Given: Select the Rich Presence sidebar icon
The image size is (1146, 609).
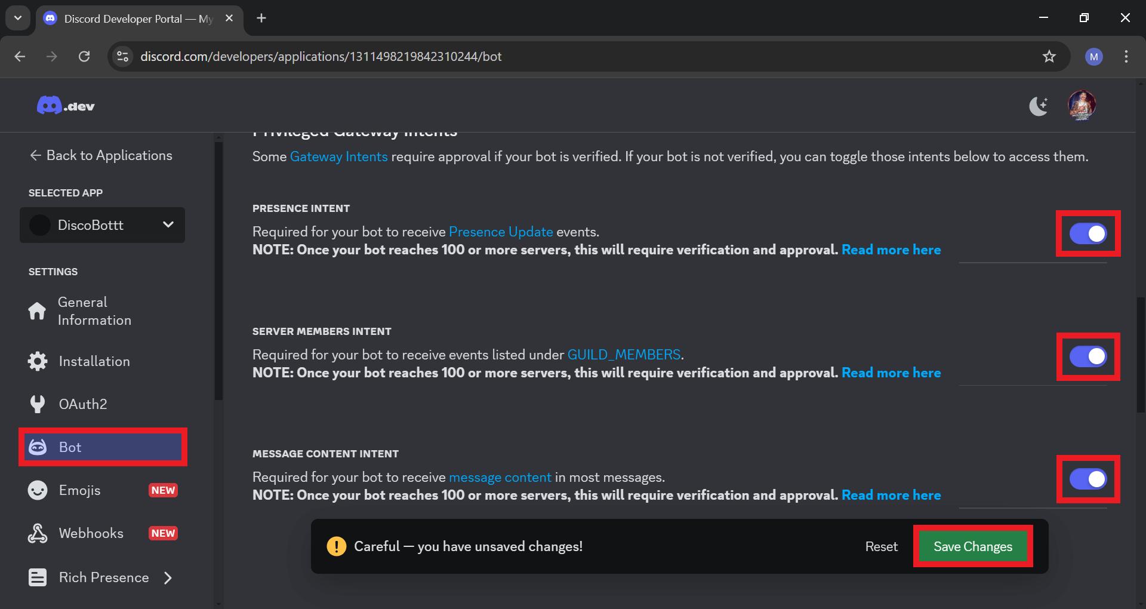Looking at the screenshot, I should [x=37, y=577].
